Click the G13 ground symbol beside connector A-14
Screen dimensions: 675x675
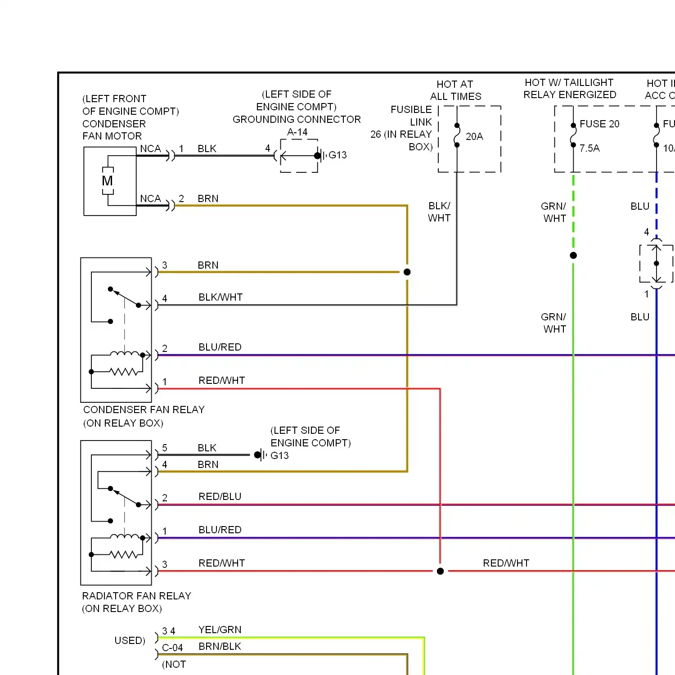pos(320,156)
